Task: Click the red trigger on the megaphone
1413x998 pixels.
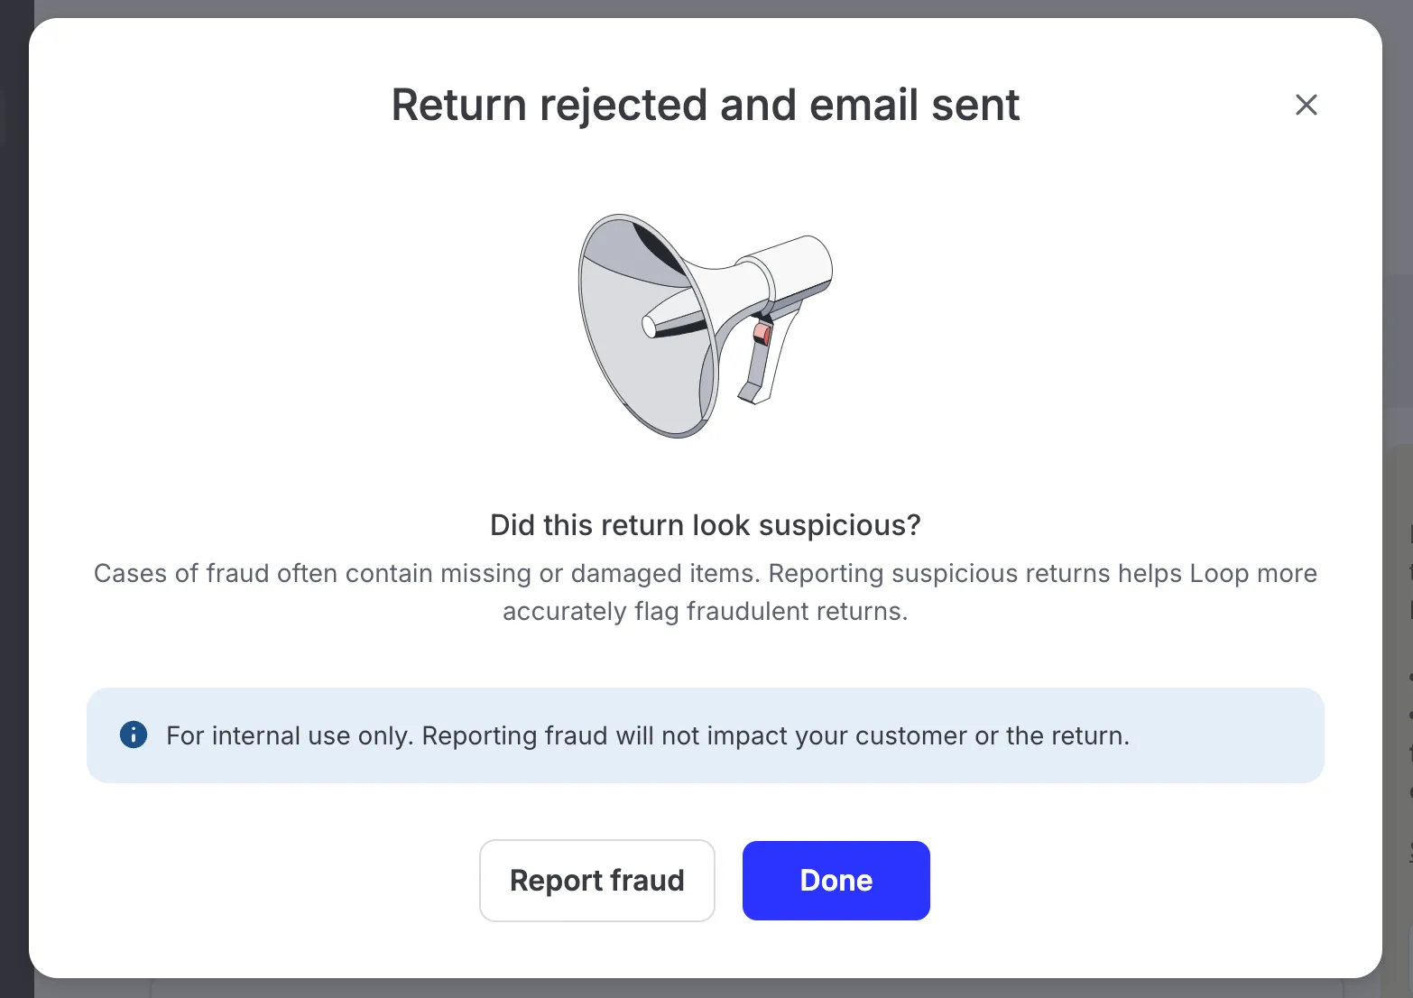Action: pos(762,335)
